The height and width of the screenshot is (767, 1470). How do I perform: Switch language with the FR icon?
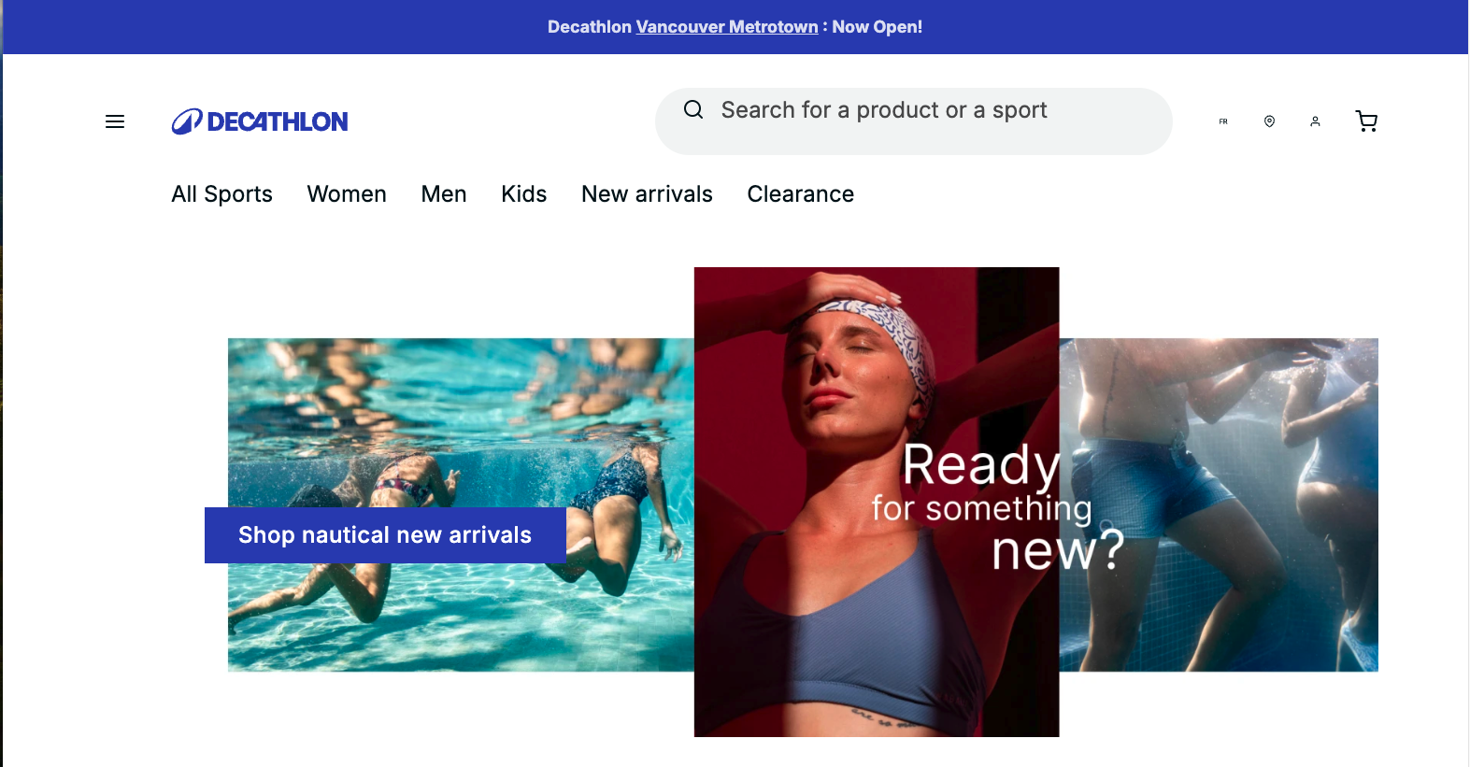(1223, 121)
